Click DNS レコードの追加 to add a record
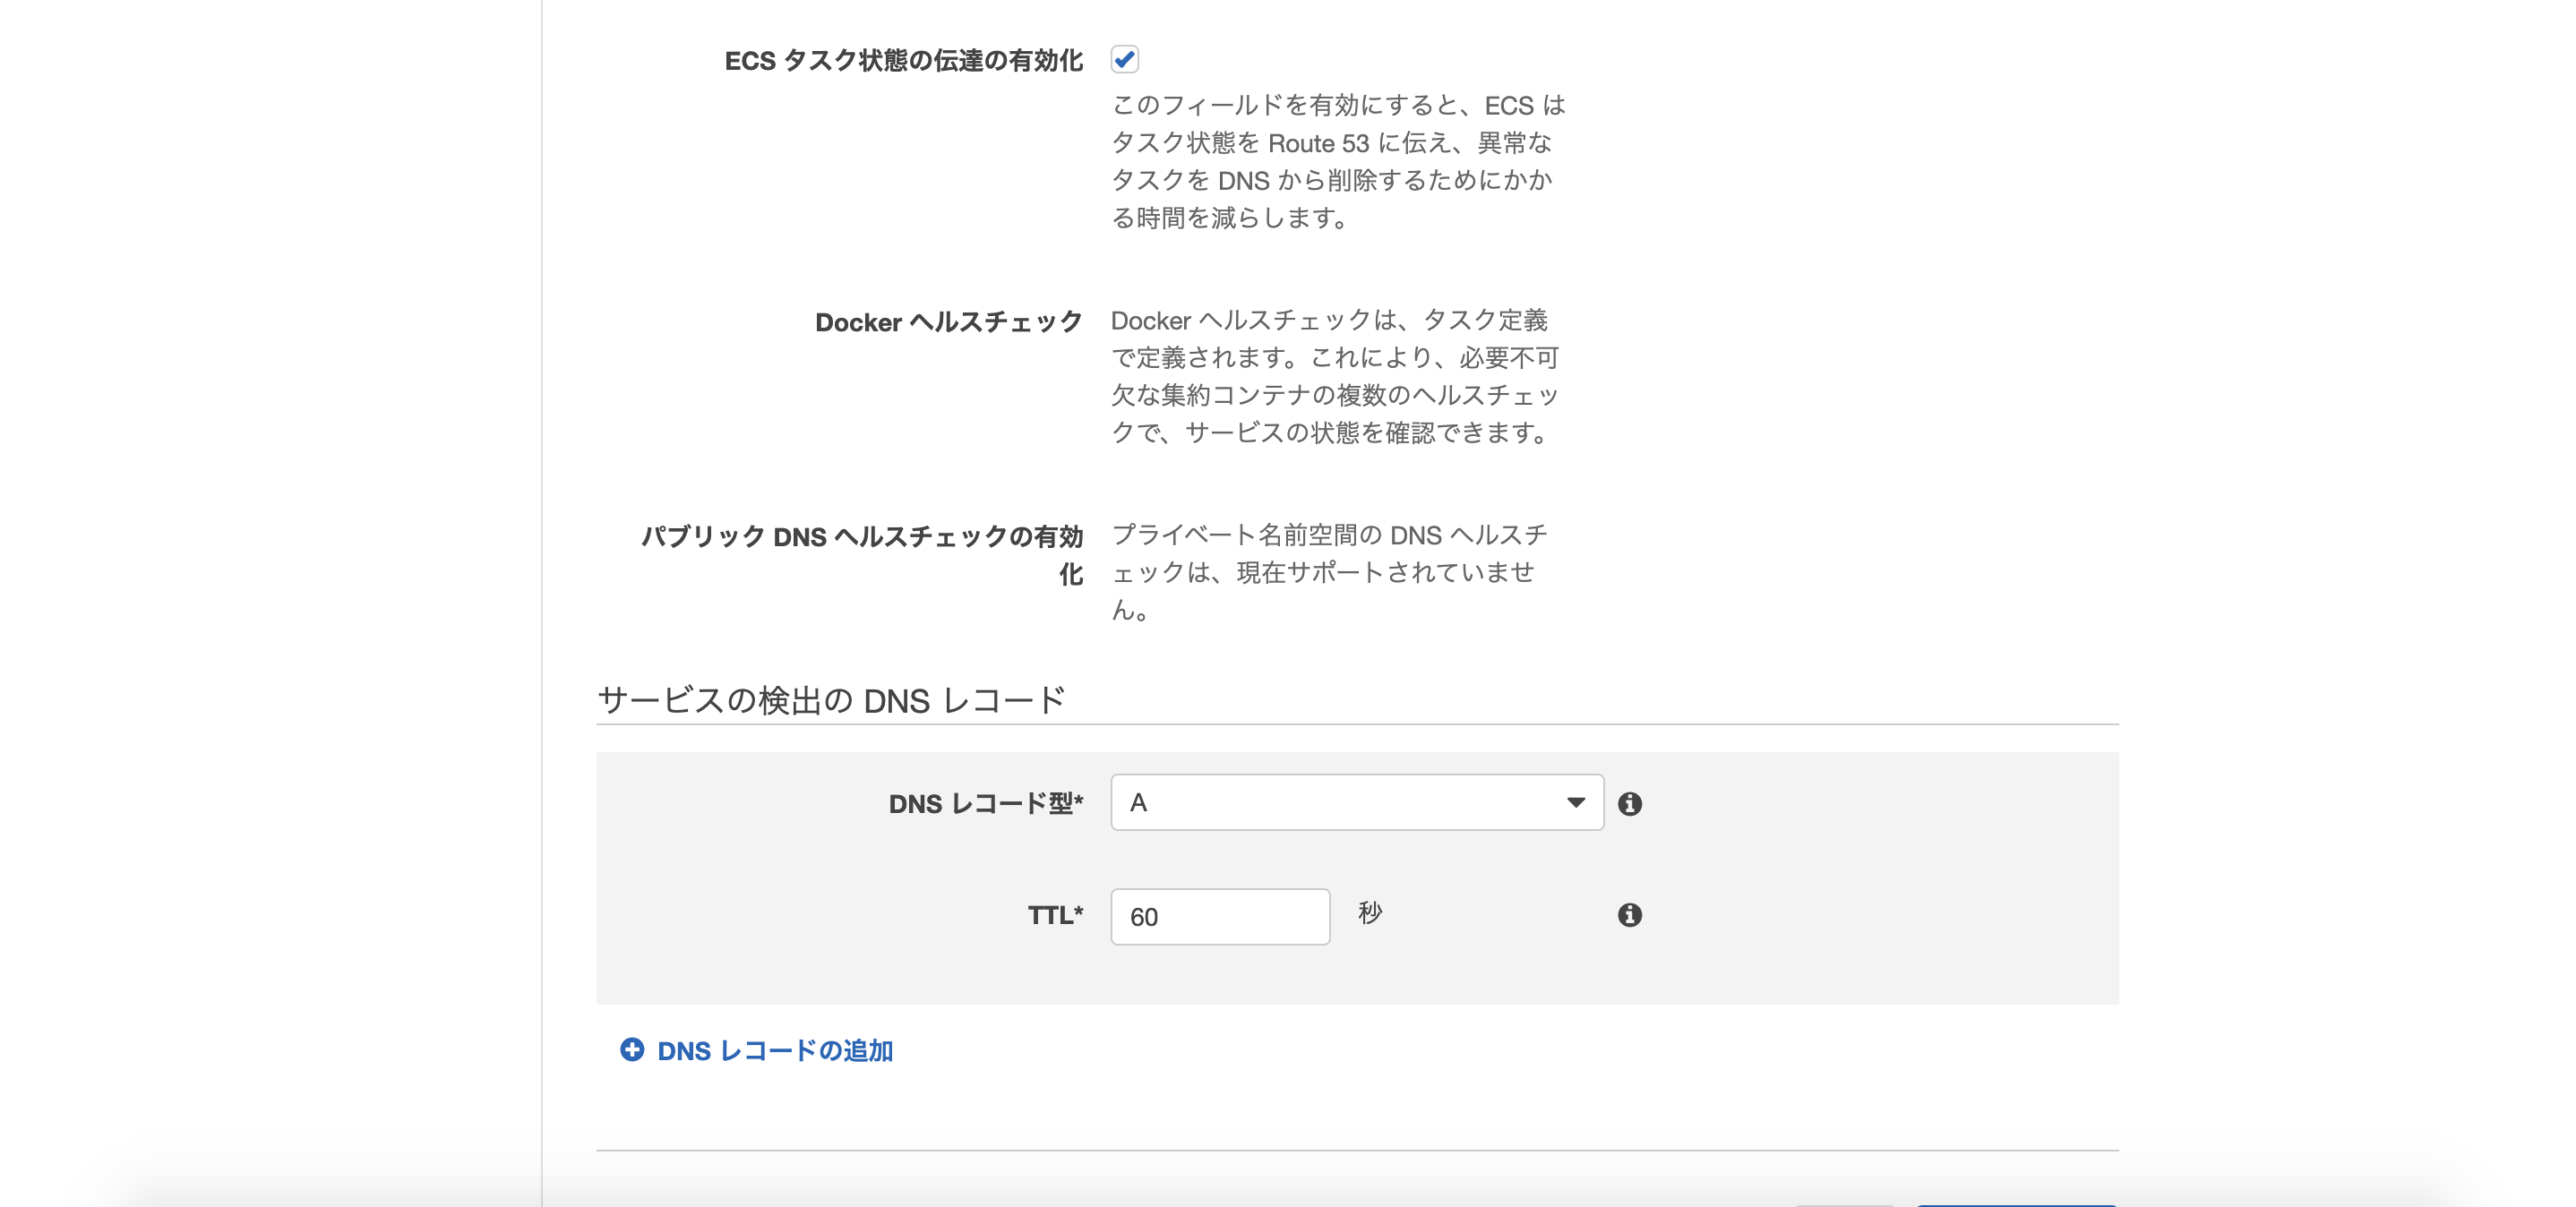The width and height of the screenshot is (2576, 1207). pyautogui.click(x=777, y=1051)
